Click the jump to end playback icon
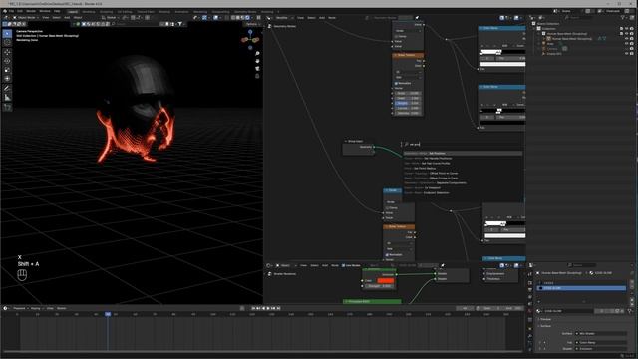This screenshot has height=359, width=638. [279, 308]
